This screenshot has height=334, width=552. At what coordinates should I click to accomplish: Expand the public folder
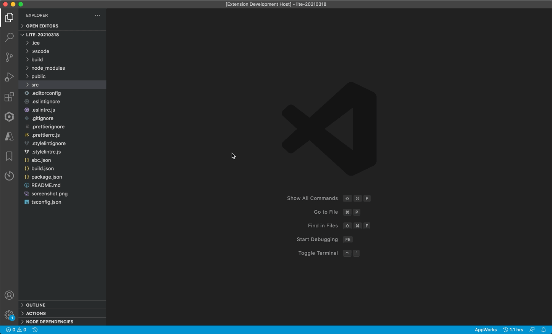coord(62,77)
